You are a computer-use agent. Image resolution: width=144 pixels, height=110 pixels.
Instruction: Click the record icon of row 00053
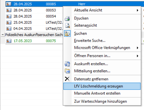[9, 10]
